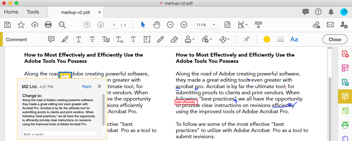Select the Highlight text tool
The height and width of the screenshot is (141, 352).
pos(65,40)
